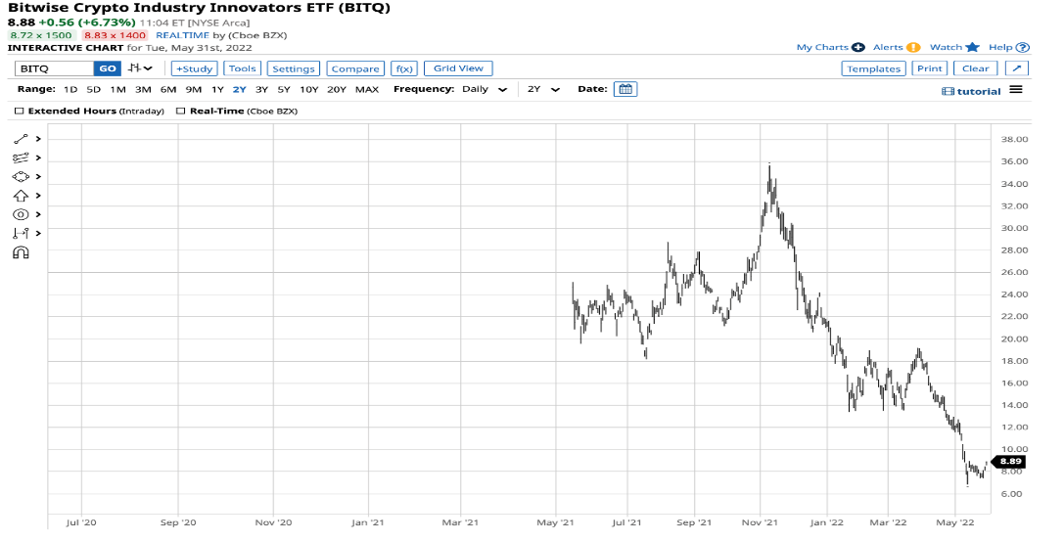The width and height of the screenshot is (1064, 542).
Task: Select the up arrow marker tool
Action: [21, 196]
